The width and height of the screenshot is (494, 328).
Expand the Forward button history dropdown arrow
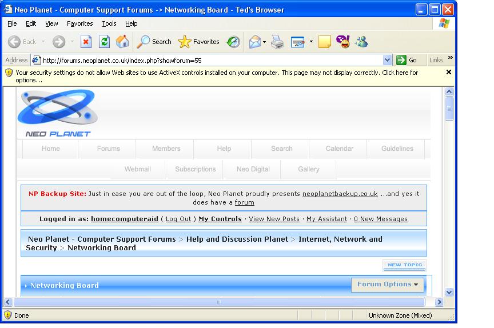click(x=72, y=42)
